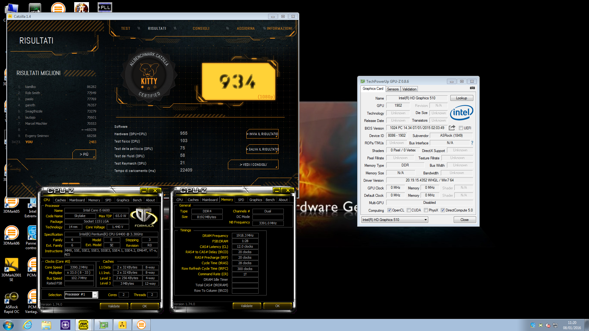The height and width of the screenshot is (331, 589).
Task: Click OK in right CPU-Z window
Action: coord(277,306)
